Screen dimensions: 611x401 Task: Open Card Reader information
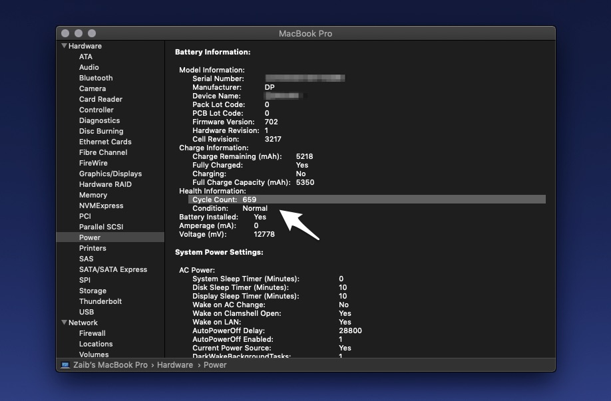101,99
